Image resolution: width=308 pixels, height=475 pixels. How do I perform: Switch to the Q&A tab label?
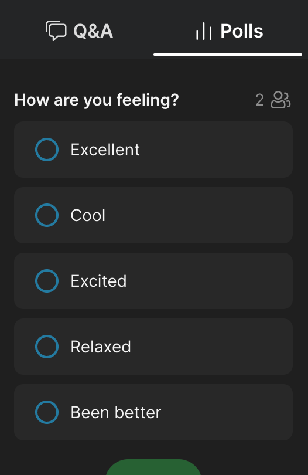pyautogui.click(x=93, y=31)
